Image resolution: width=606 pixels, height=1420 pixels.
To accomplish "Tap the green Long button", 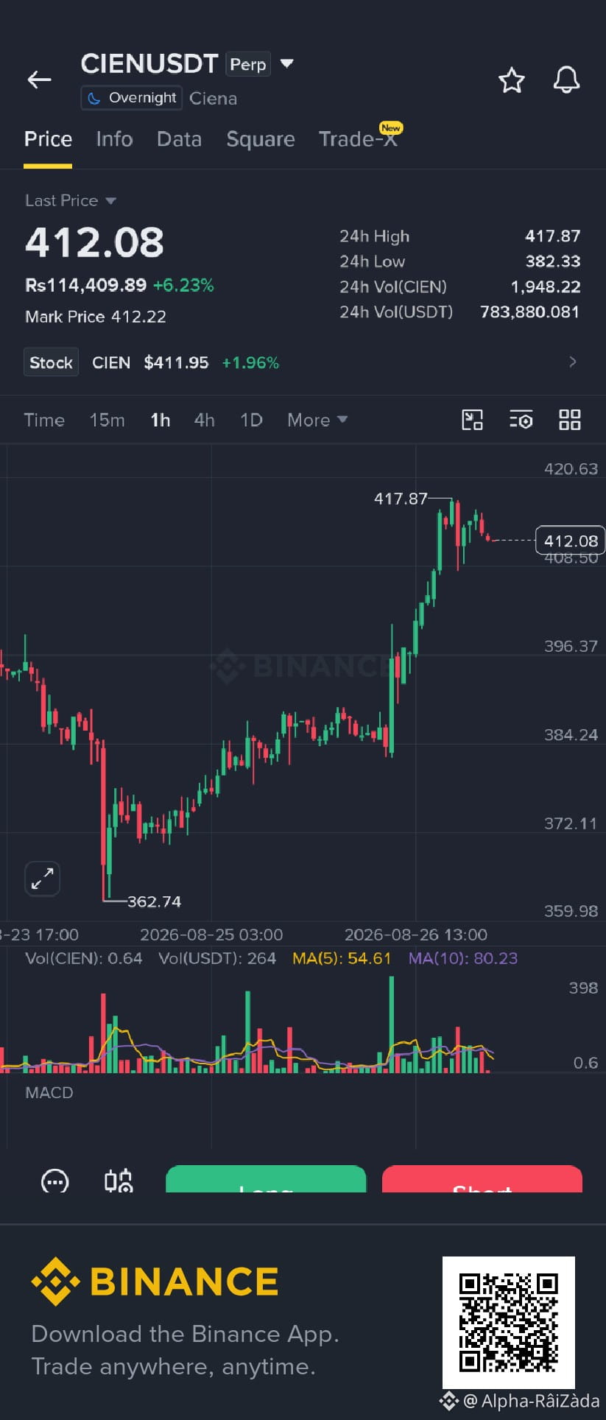I will (x=266, y=1179).
